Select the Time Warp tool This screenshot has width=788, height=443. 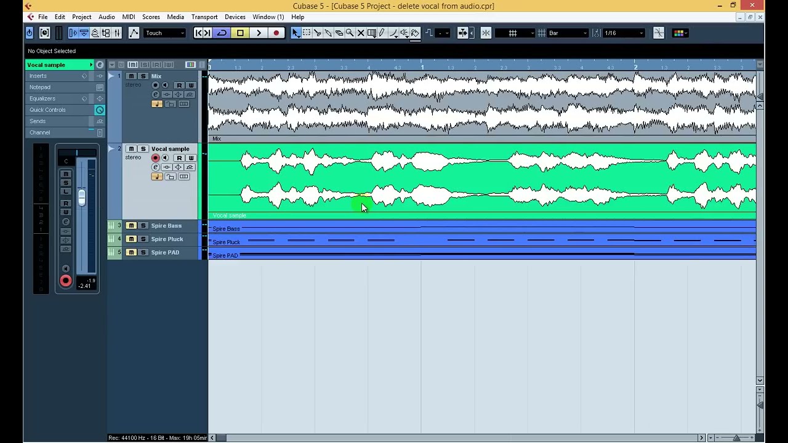372,33
